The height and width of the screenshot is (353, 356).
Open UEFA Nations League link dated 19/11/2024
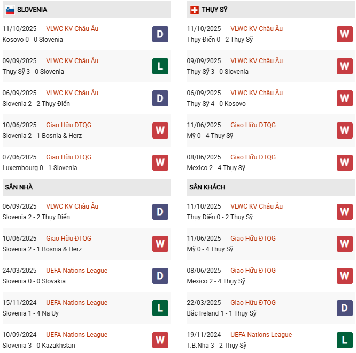[261, 335]
